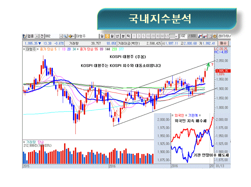This screenshot has width=251, height=187.
Task: Switch chart to 분 (minute) period
Action: click(x=123, y=36)
